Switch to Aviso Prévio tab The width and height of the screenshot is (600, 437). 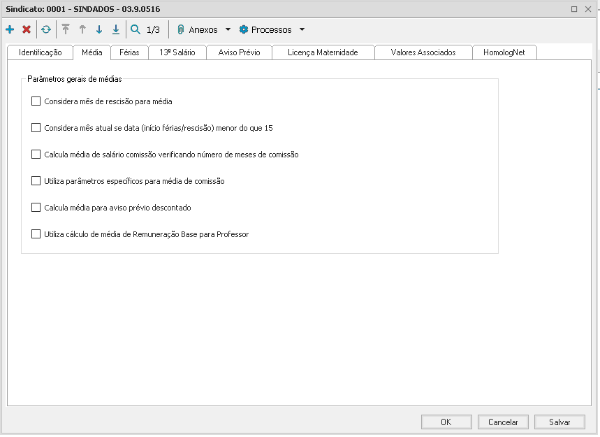coord(239,52)
